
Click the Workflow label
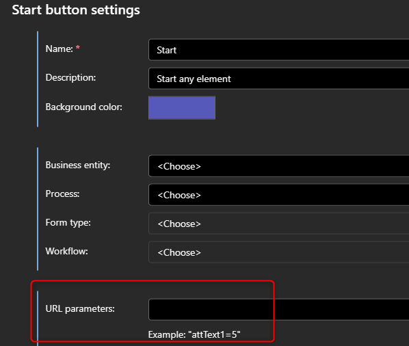(66, 251)
